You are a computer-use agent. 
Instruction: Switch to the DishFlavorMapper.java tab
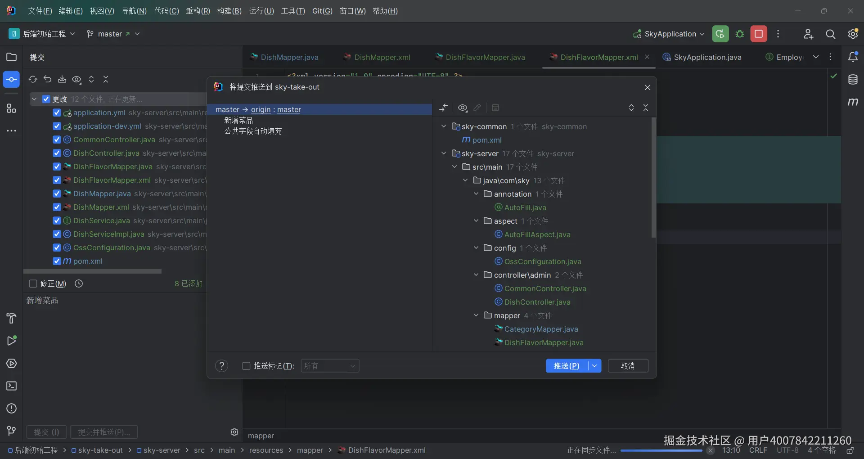[x=480, y=57]
